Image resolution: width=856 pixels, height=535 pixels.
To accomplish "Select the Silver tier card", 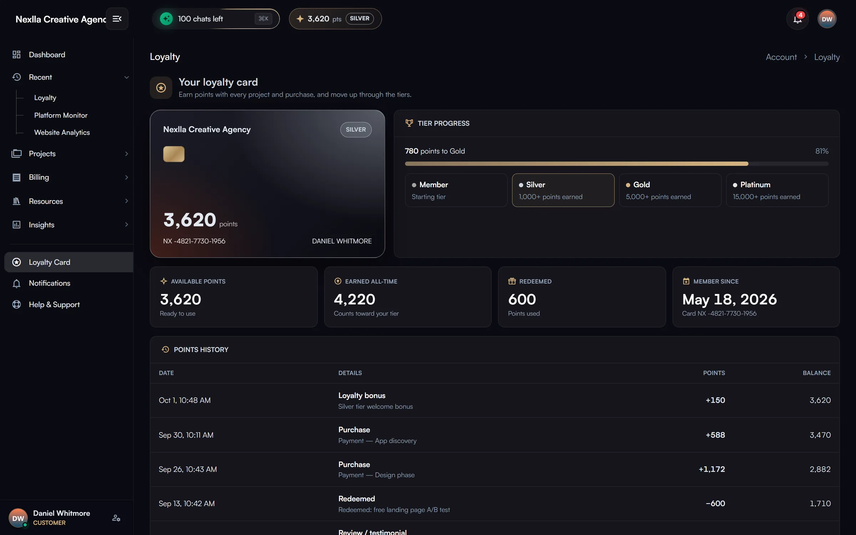I will 563,190.
